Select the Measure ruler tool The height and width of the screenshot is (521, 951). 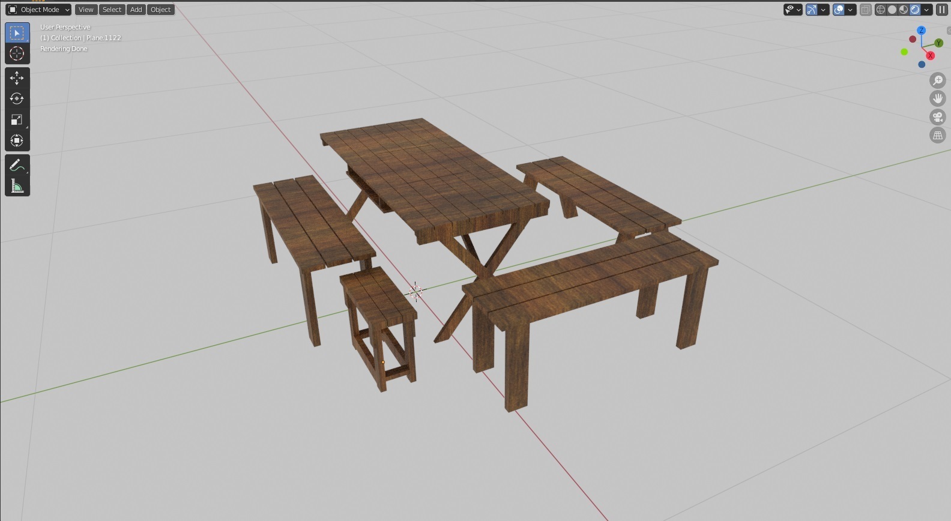tap(17, 187)
